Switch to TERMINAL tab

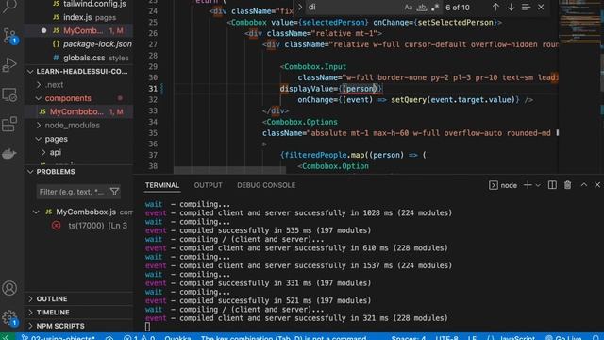162,185
